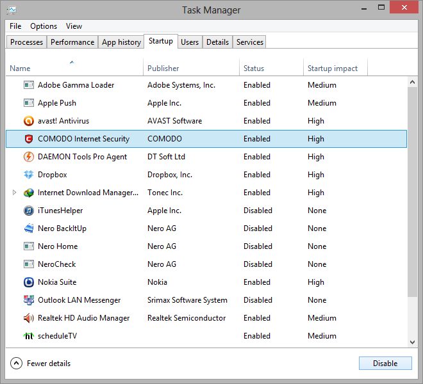Switch to the Processes tab
The image size is (423, 384).
tap(26, 42)
